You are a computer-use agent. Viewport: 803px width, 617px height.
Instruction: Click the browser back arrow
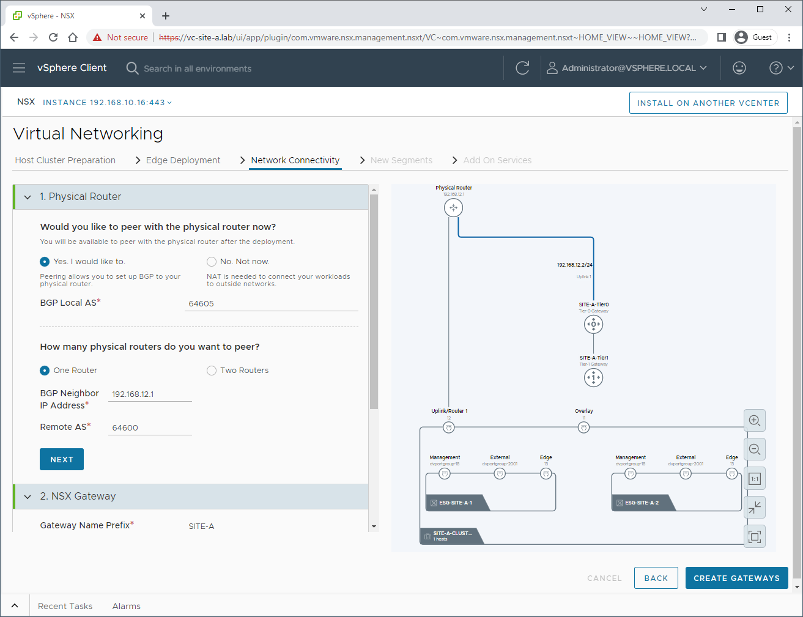tap(14, 37)
